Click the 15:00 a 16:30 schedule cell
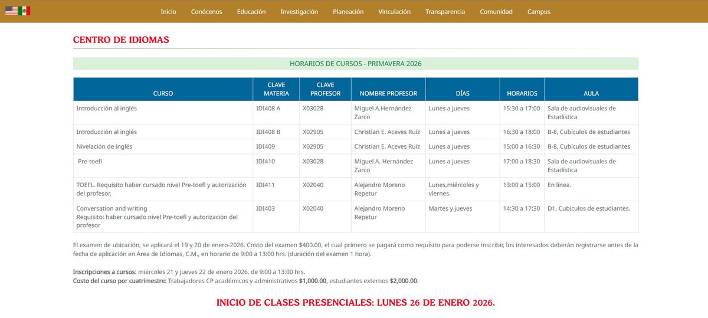708x318 pixels. tap(522, 146)
